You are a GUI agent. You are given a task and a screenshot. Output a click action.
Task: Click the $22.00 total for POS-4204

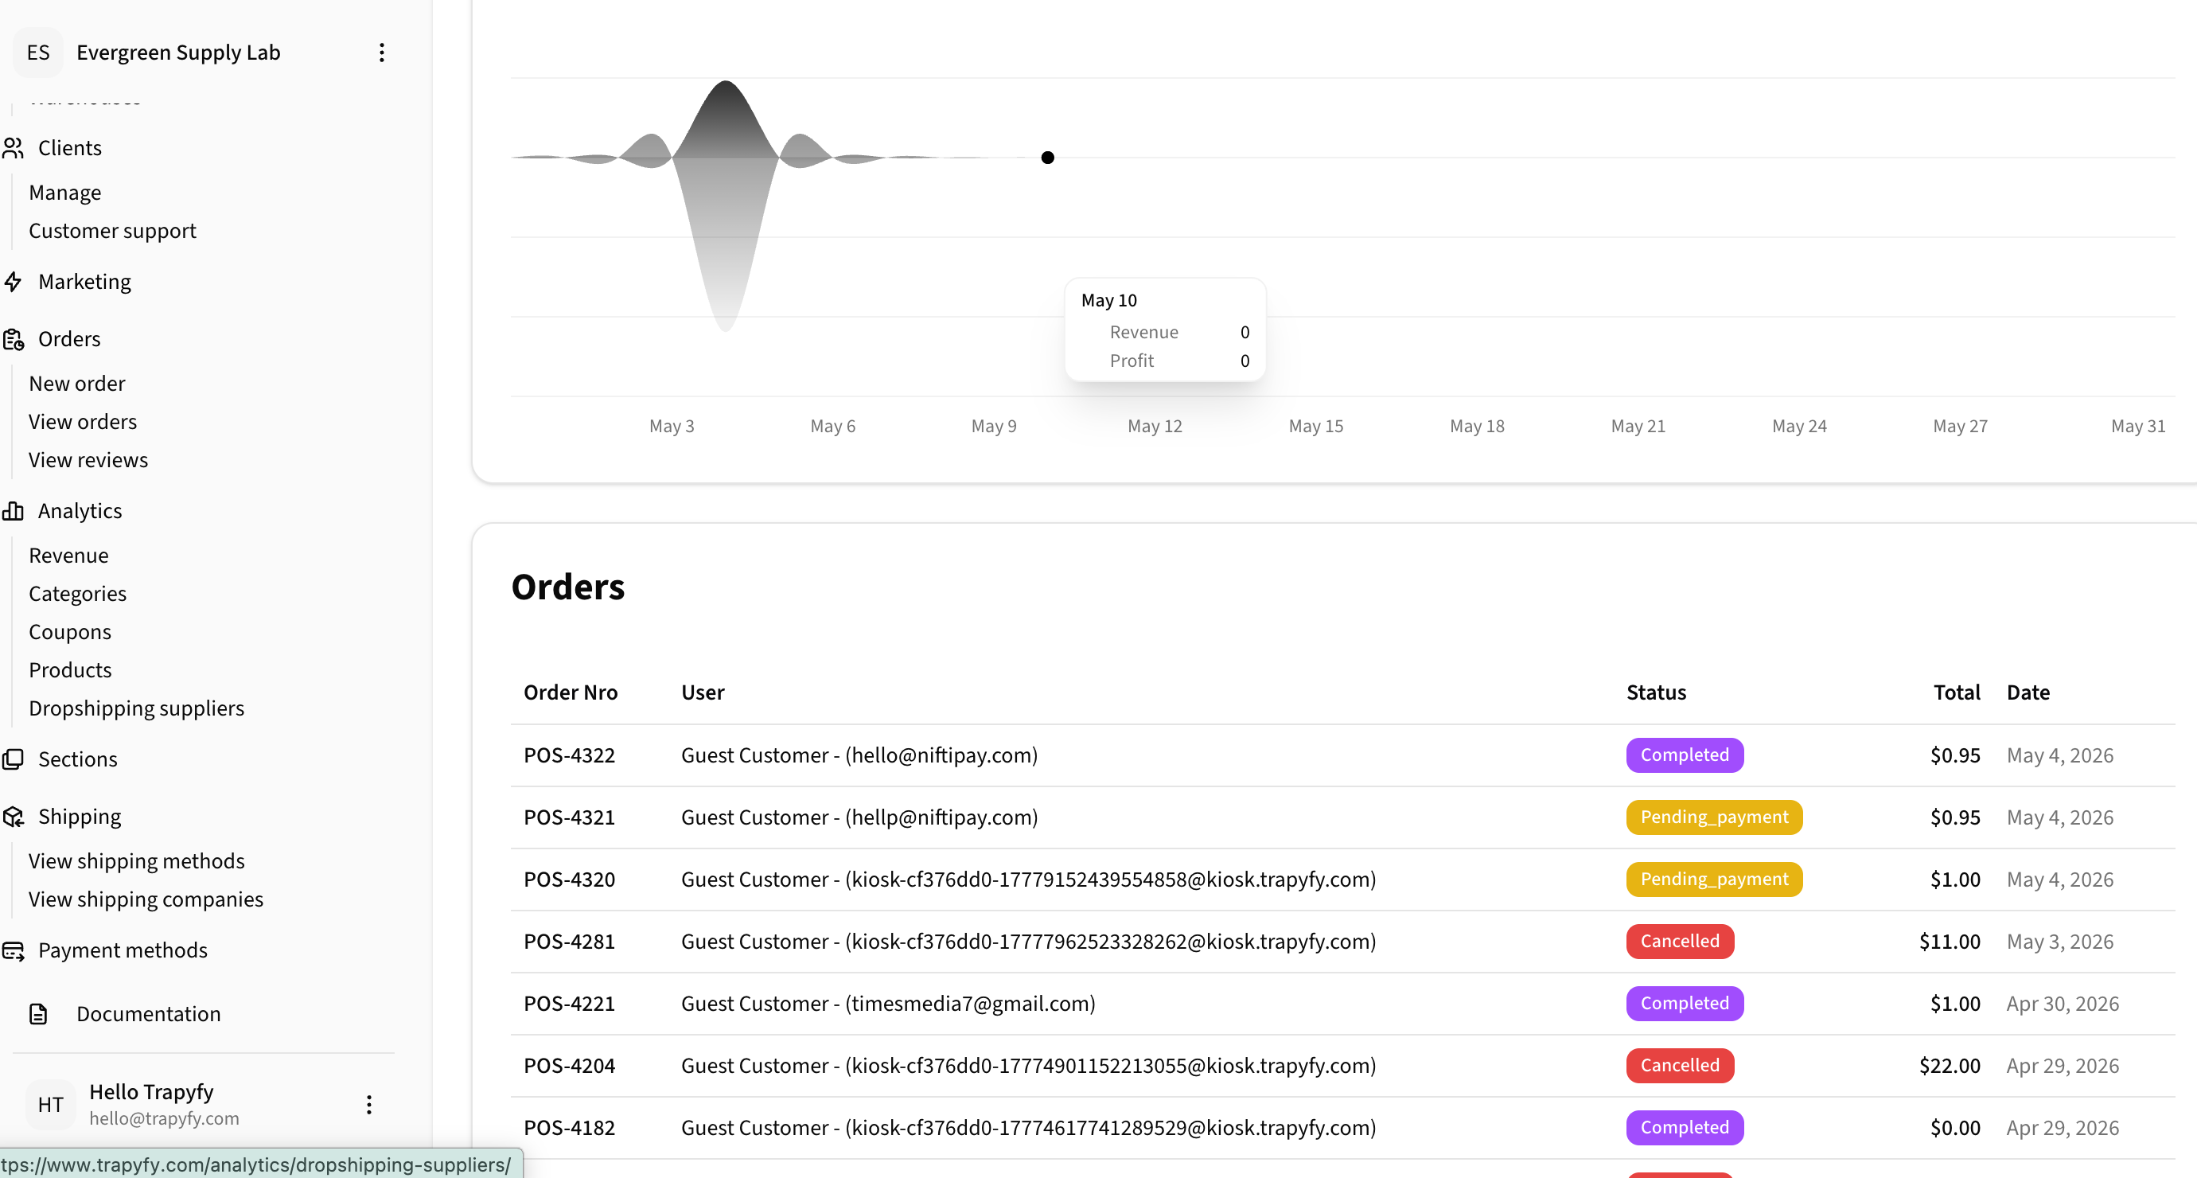click(1949, 1067)
